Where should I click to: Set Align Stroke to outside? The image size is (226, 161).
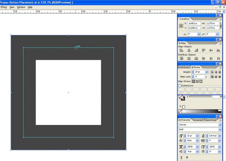201,81
